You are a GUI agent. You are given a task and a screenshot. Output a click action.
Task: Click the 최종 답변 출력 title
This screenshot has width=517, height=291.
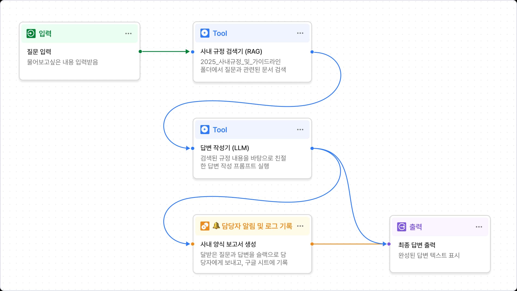417,245
